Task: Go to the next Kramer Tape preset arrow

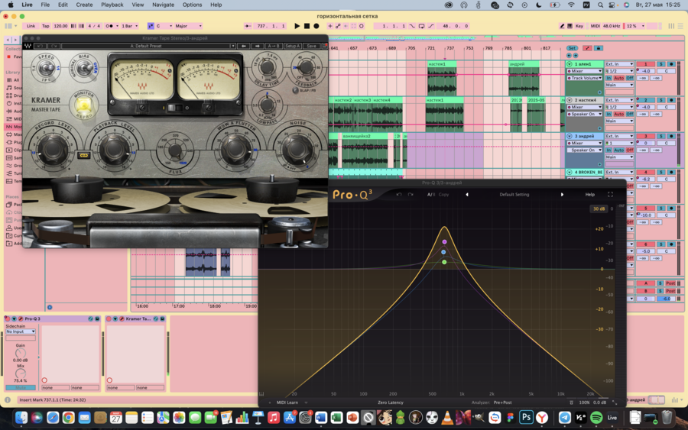Action: pyautogui.click(x=257, y=46)
